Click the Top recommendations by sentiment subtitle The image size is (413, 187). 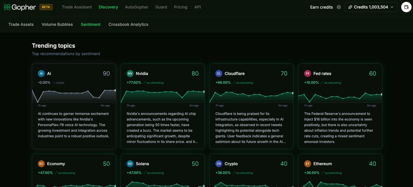pos(66,54)
